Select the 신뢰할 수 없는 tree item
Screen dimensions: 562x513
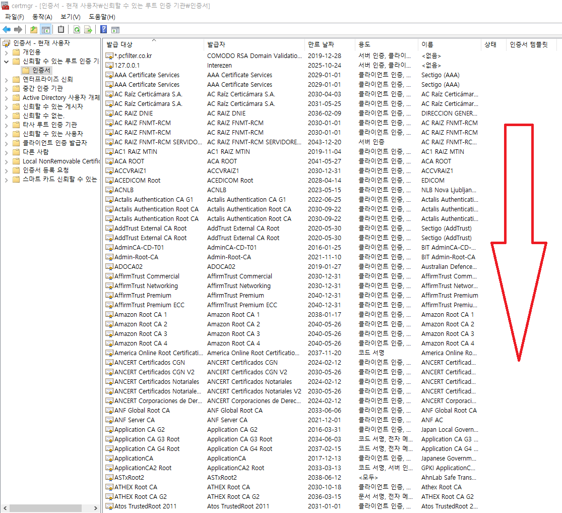tap(44, 116)
